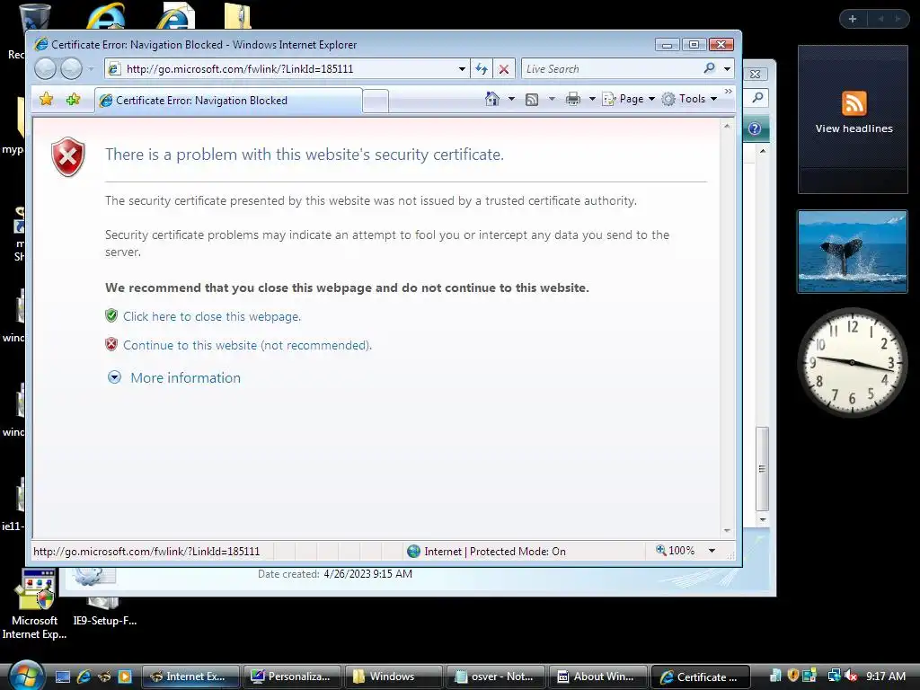Open the search provider options dropdown
This screenshot has width=920, height=690.
pyautogui.click(x=727, y=68)
